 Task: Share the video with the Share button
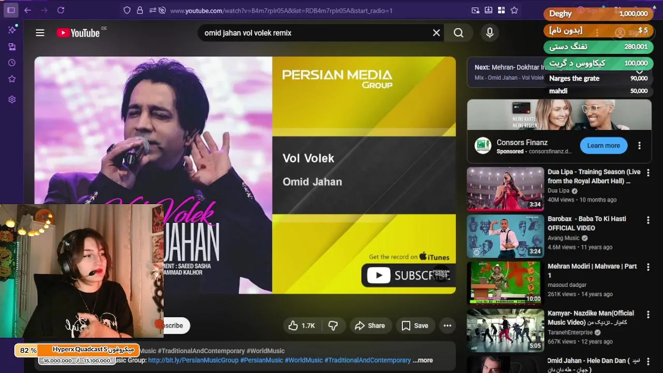370,325
